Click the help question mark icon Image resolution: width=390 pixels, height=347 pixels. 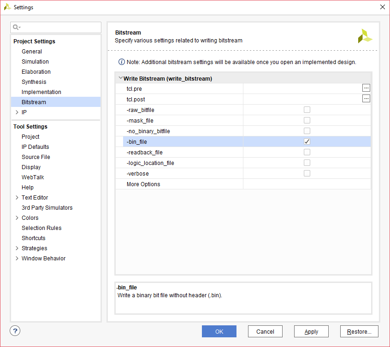15,331
